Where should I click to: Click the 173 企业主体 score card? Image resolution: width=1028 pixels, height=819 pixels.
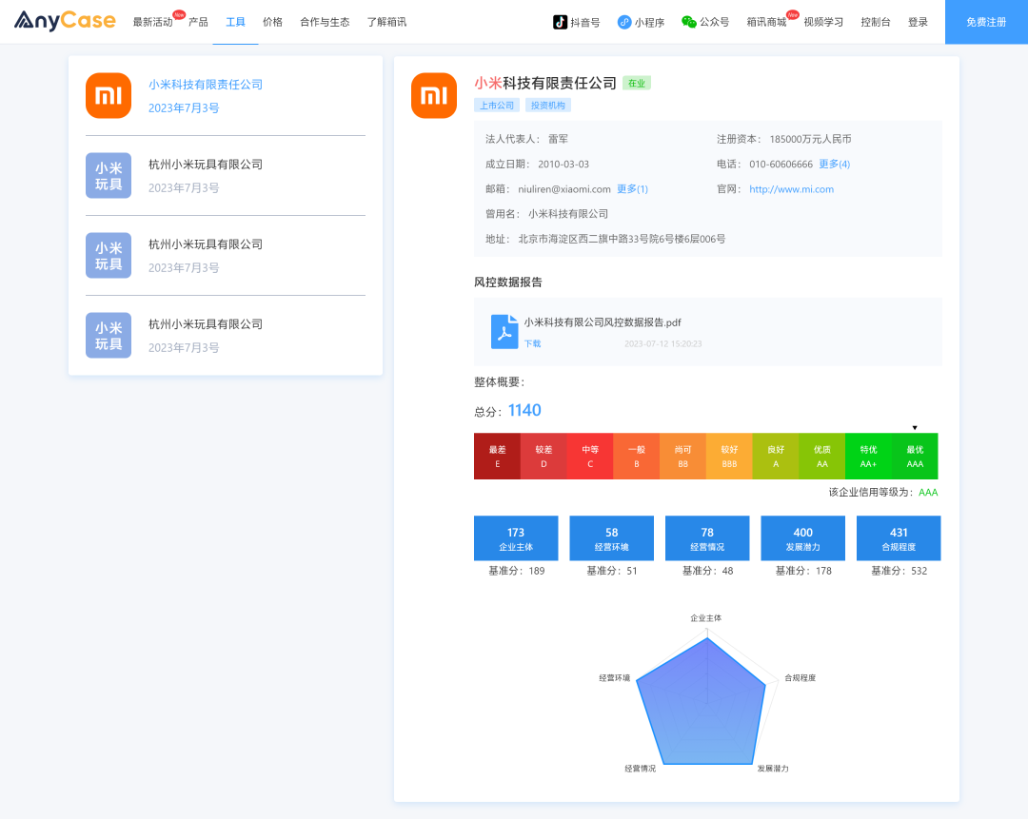[x=516, y=538]
